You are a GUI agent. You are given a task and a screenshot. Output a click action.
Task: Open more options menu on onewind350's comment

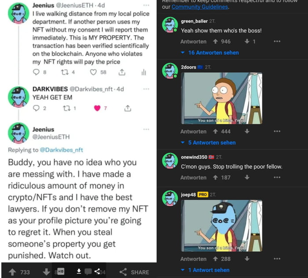pos(277,178)
